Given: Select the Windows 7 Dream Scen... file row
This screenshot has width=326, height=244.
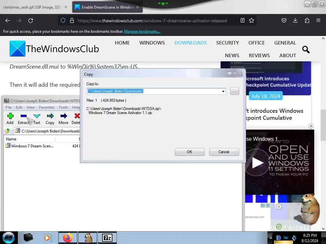Looking at the screenshot, I should [42, 146].
